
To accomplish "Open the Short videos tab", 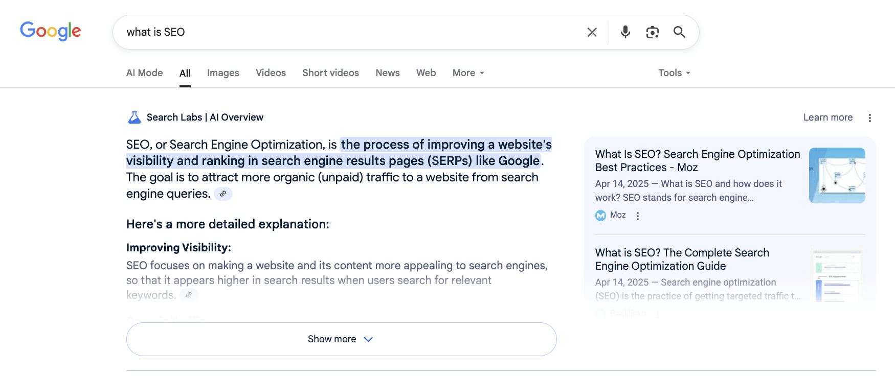I will pyautogui.click(x=330, y=73).
